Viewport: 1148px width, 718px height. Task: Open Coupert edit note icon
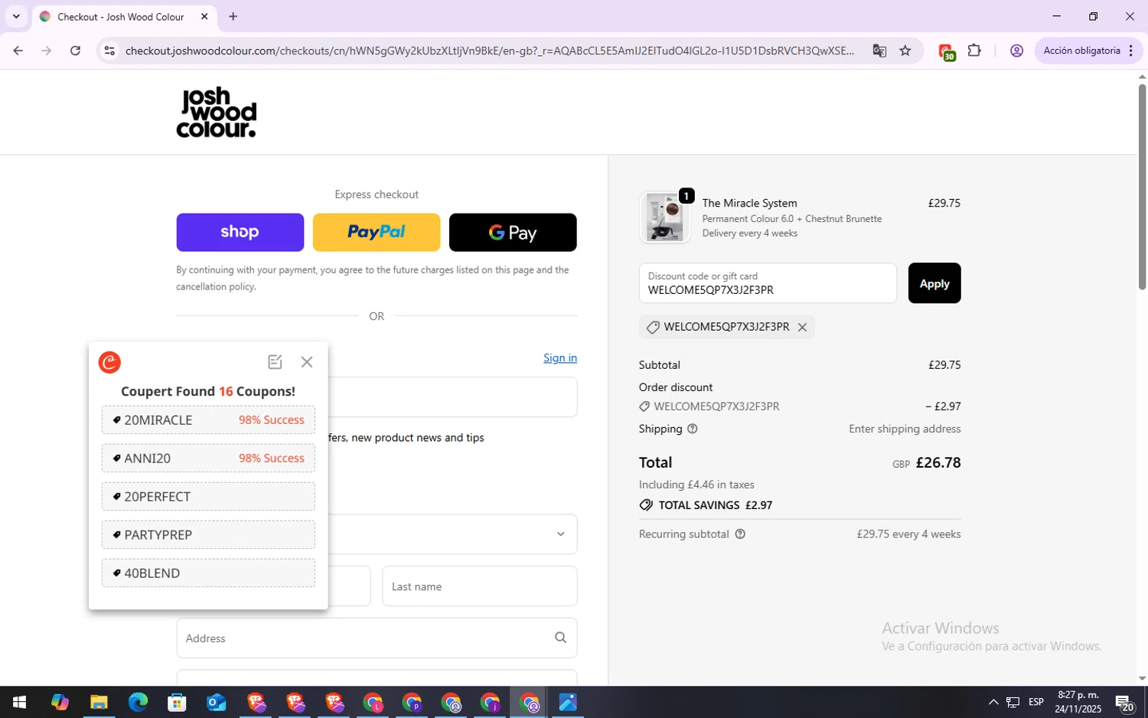click(x=276, y=362)
